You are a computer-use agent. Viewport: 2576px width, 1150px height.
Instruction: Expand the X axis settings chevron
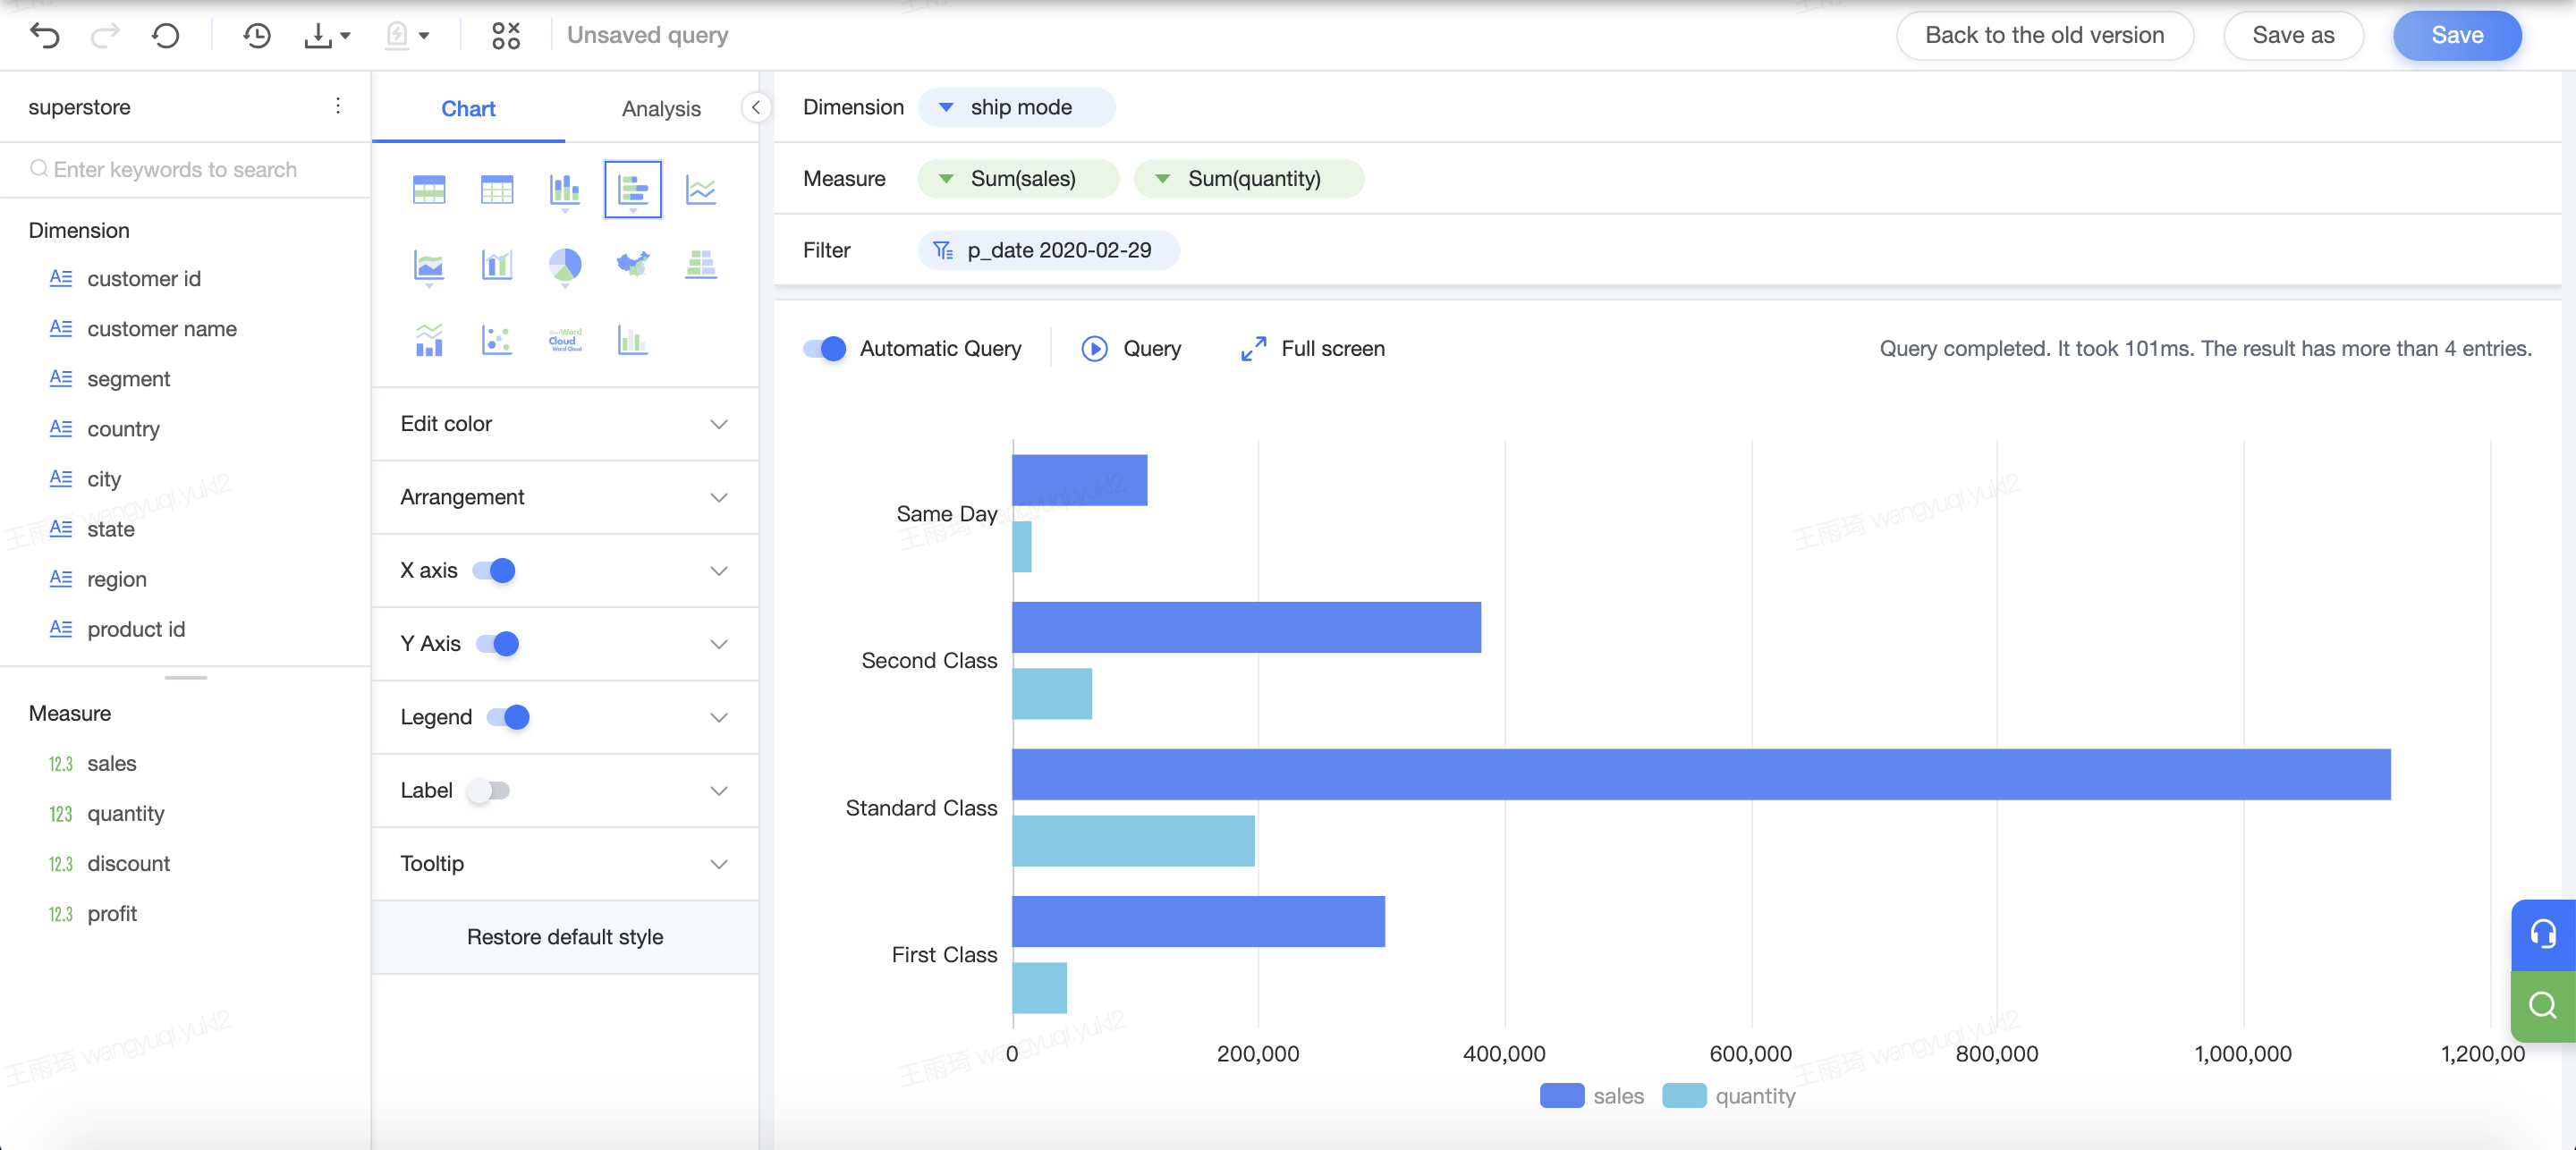point(719,571)
